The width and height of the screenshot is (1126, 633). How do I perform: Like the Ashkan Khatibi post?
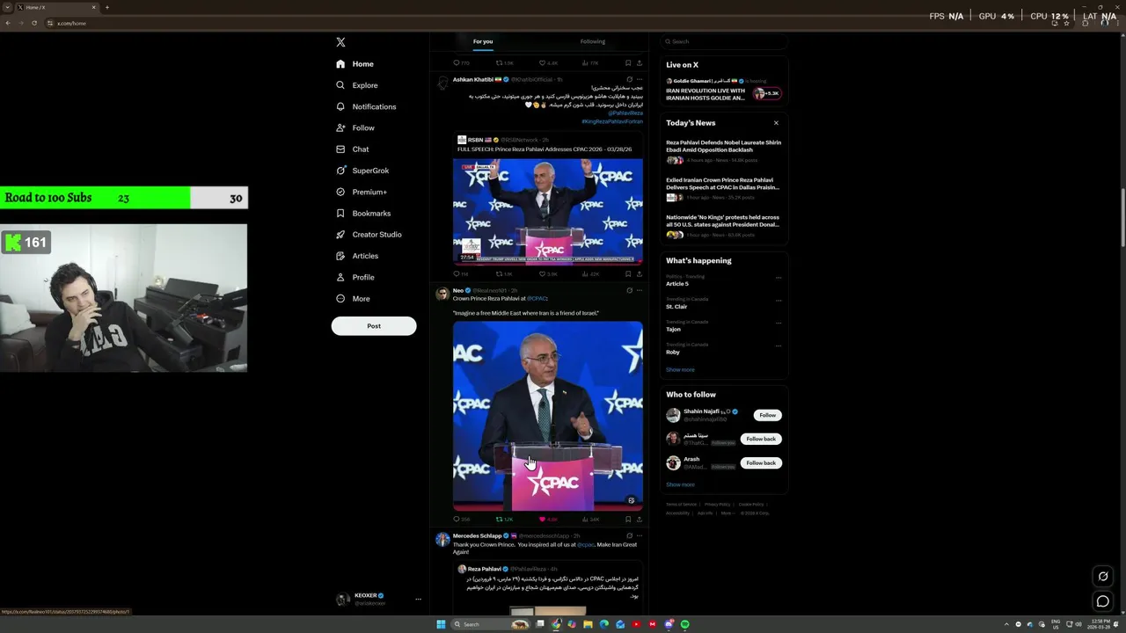(543, 273)
